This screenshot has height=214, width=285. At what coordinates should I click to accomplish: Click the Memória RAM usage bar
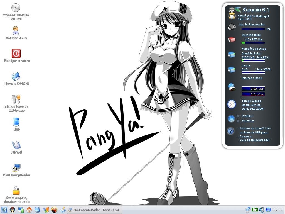click(x=253, y=43)
